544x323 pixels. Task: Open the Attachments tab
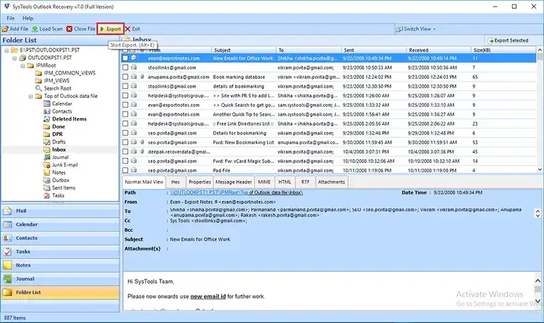pos(331,182)
